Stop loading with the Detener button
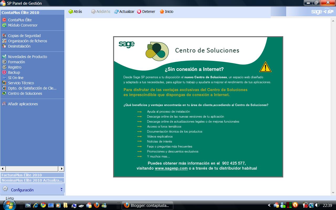 pos(146,11)
